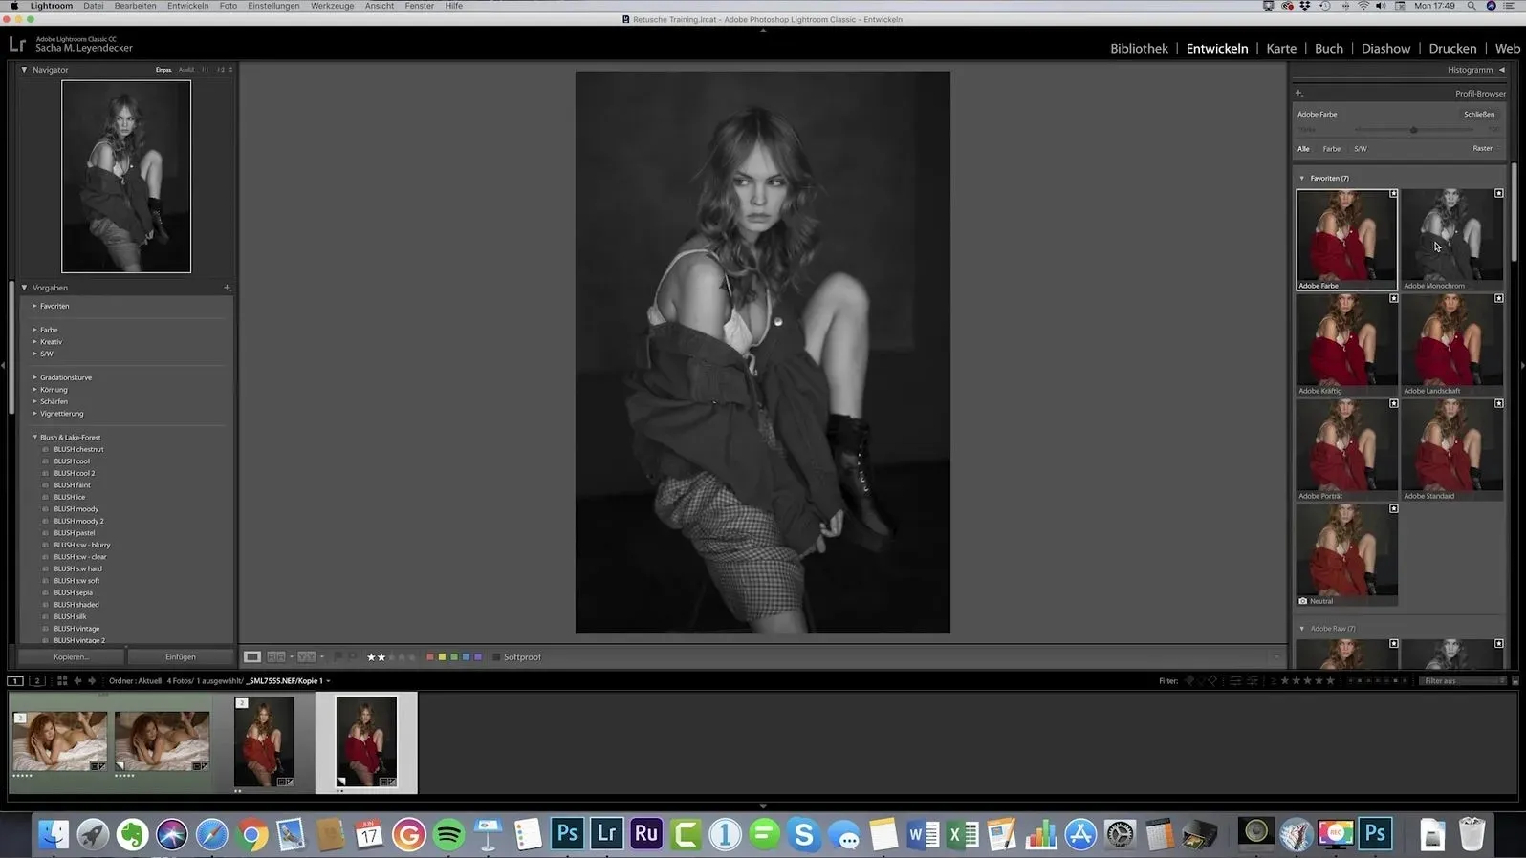Toggle the filter lock switch at right
The image size is (1526, 858).
1515,681
